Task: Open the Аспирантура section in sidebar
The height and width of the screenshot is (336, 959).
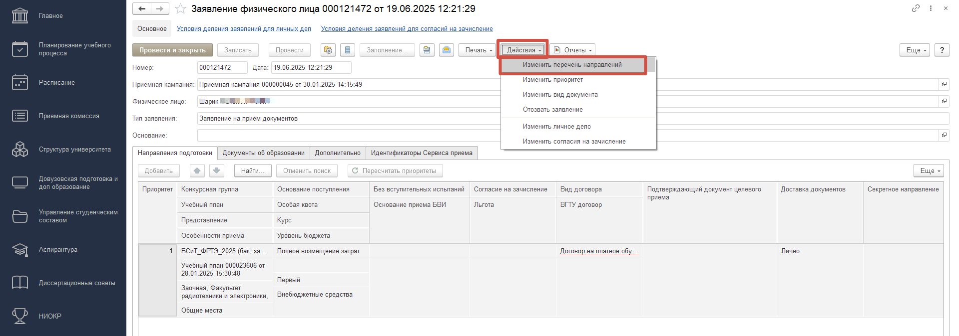Action: pyautogui.click(x=58, y=250)
